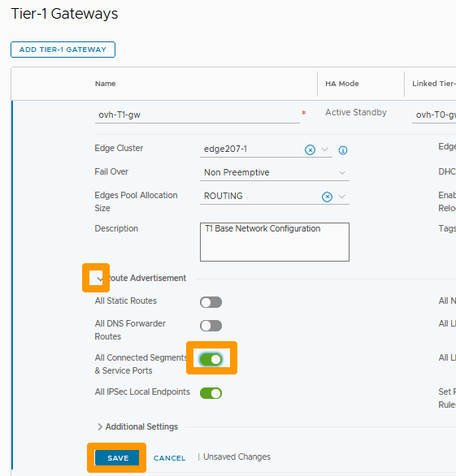Click the Tier-1 Gateways page title

(x=64, y=14)
